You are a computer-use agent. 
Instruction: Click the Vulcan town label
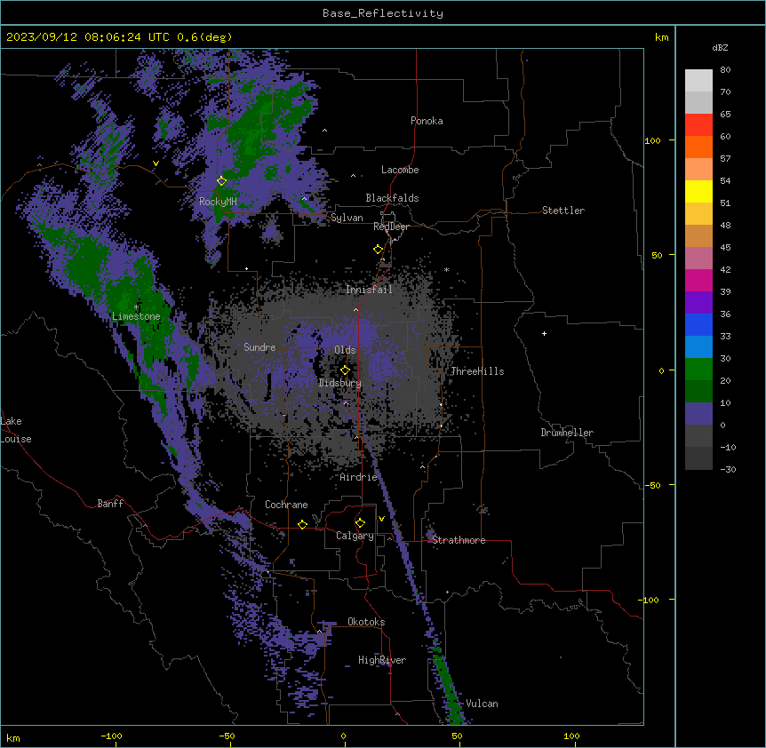point(482,704)
